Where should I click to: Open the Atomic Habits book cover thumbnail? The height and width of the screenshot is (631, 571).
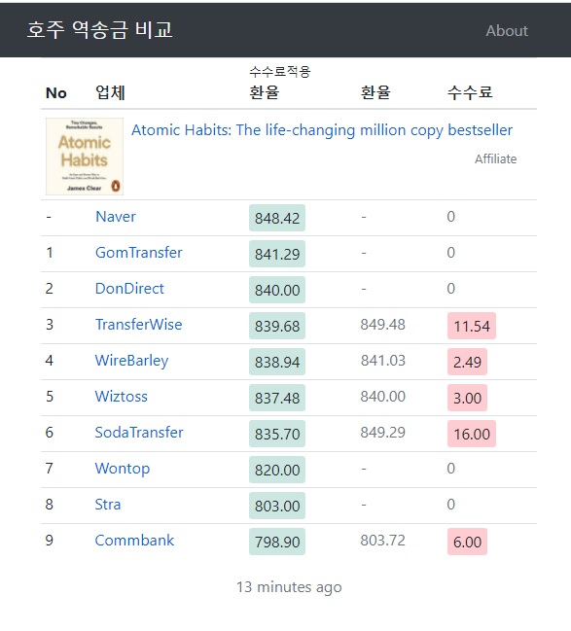[x=85, y=157]
